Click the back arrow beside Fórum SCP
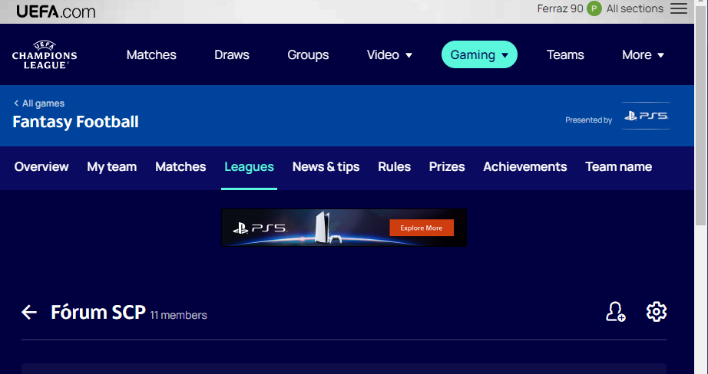This screenshot has width=708, height=374. click(x=29, y=312)
